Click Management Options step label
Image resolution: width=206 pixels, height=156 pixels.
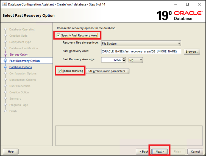tap(23, 80)
